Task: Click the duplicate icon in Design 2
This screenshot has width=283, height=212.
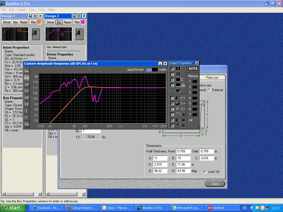Action: (79, 16)
